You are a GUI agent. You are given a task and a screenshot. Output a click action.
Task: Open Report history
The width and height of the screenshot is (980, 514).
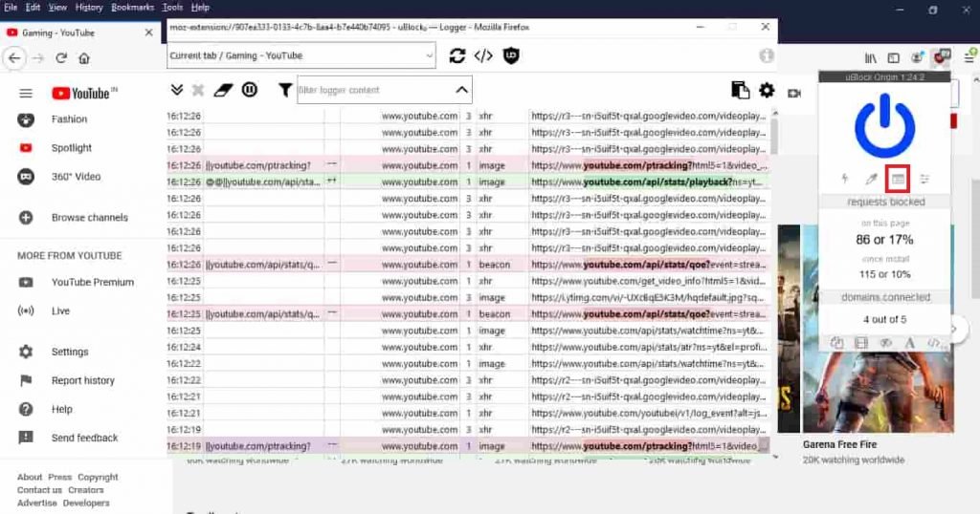(x=82, y=380)
